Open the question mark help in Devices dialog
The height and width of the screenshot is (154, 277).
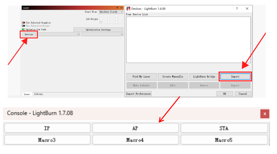[x=237, y=8]
